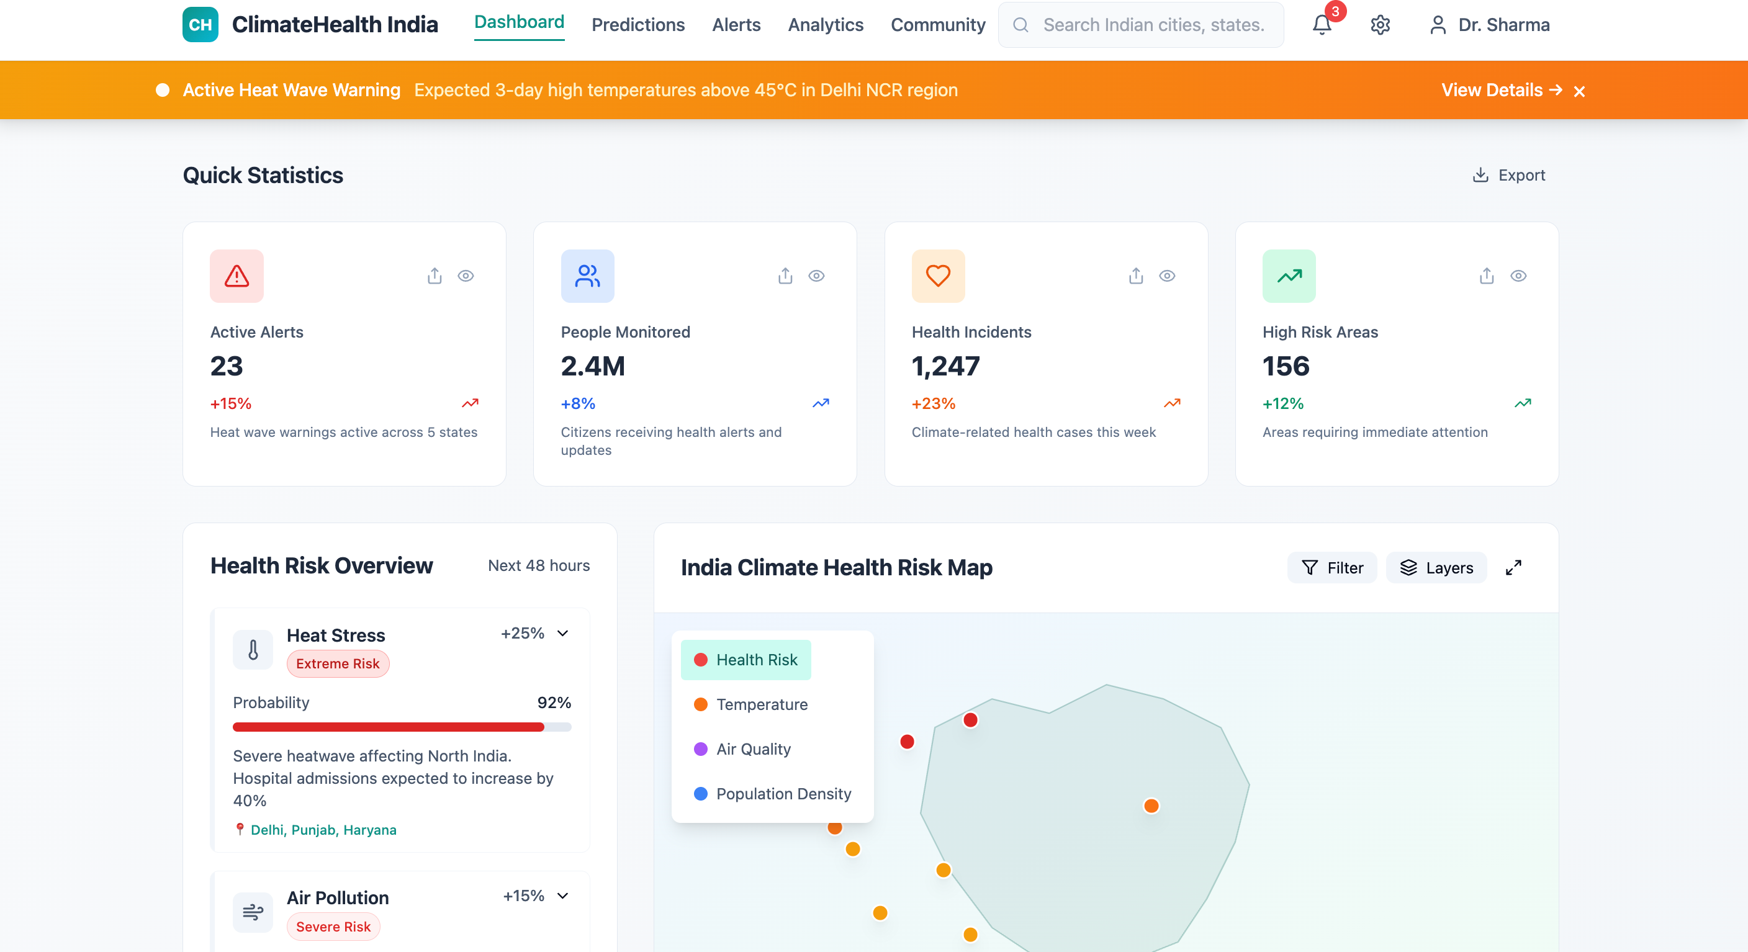1748x952 pixels.
Task: Click the Heat Stress probability progress bar
Action: [x=402, y=727]
